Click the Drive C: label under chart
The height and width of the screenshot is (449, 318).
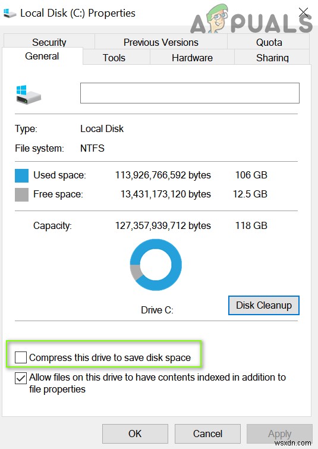[157, 310]
